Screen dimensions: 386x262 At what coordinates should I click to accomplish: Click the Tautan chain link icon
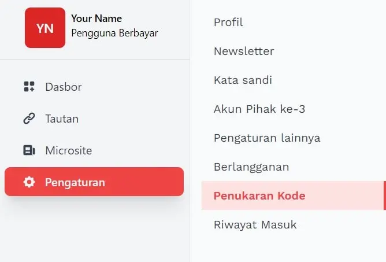pyautogui.click(x=29, y=119)
